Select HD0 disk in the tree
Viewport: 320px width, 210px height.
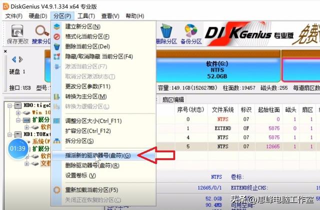[x=36, y=105]
